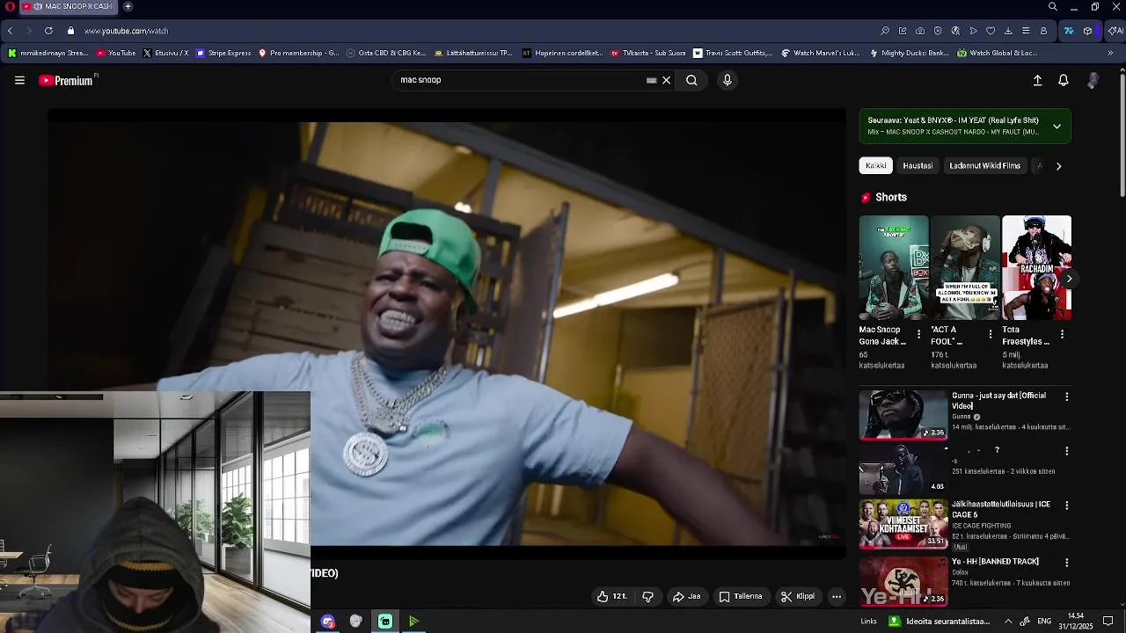
Task: Open Opera ad blocker shield icon
Action: pos(938,31)
